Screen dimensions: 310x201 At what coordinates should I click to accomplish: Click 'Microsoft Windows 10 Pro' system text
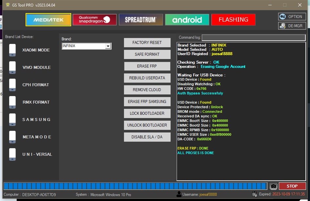point(111,195)
